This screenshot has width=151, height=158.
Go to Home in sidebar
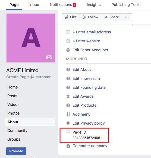pyautogui.click(x=12, y=87)
